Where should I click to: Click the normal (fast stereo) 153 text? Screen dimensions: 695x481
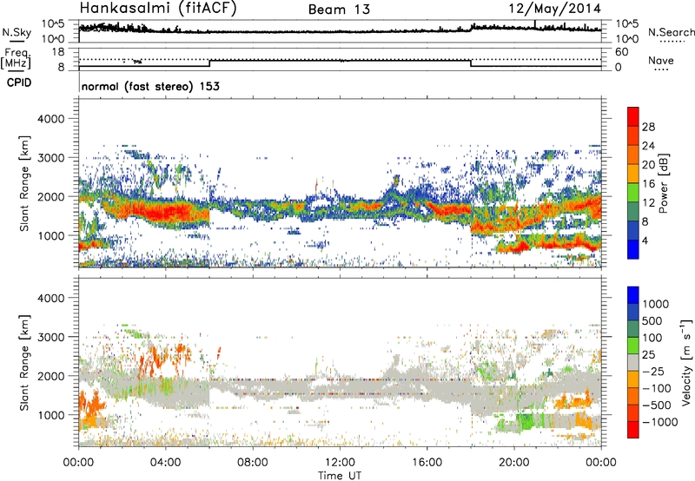(x=150, y=87)
